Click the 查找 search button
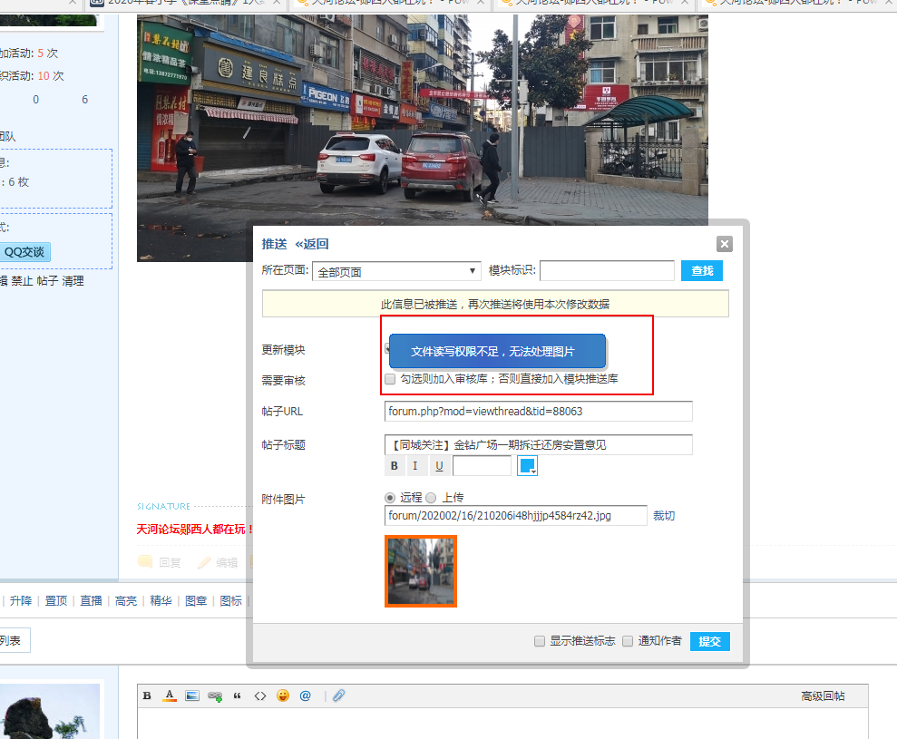This screenshot has height=739, width=897. tap(702, 270)
